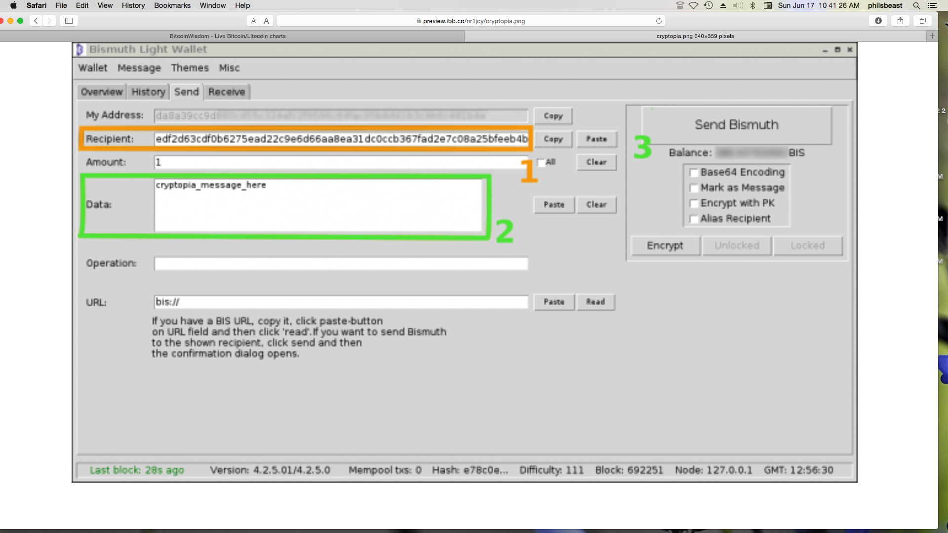Click the Time Machine menu bar icon
This screenshot has width=948, height=533.
coord(709,5)
